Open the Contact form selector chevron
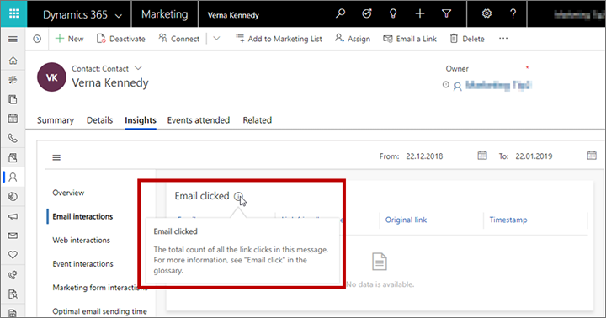Viewport: 606px width, 318px height. coord(138,68)
